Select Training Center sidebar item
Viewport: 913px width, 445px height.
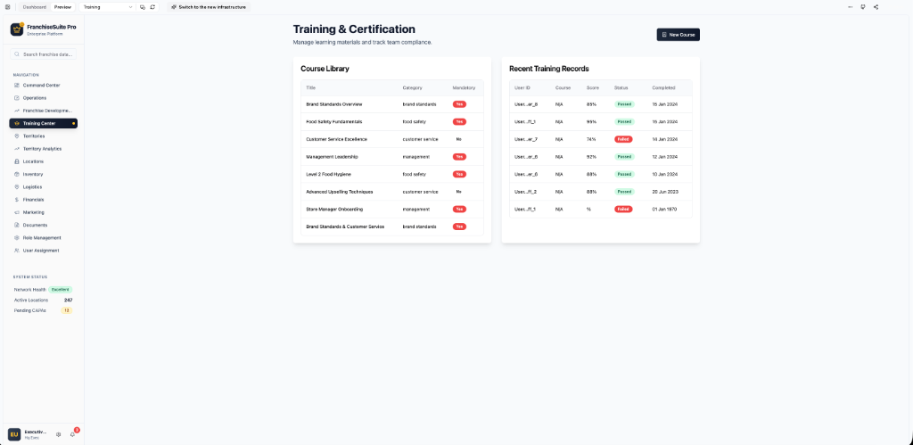[x=43, y=123]
